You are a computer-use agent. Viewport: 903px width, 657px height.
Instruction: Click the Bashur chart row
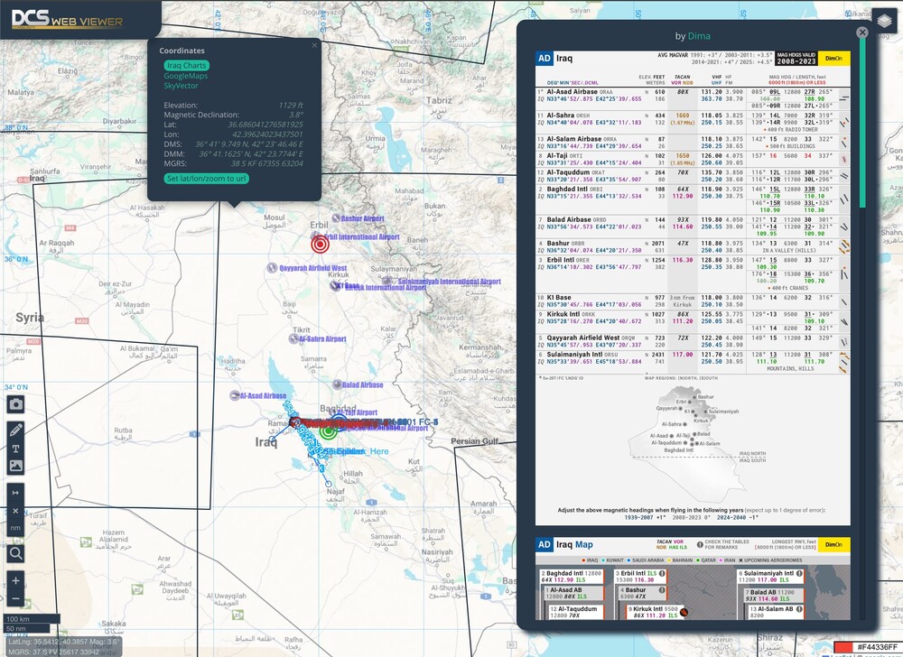(x=693, y=246)
